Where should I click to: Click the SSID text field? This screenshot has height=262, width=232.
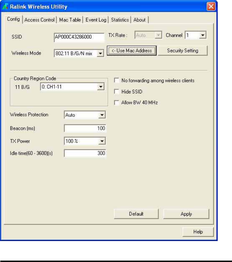click(79, 37)
